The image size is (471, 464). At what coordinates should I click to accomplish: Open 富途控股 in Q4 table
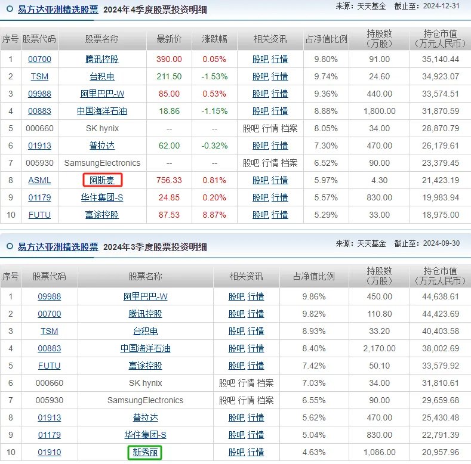102,215
